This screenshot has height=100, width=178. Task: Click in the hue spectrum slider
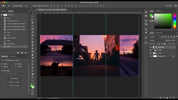[175, 21]
